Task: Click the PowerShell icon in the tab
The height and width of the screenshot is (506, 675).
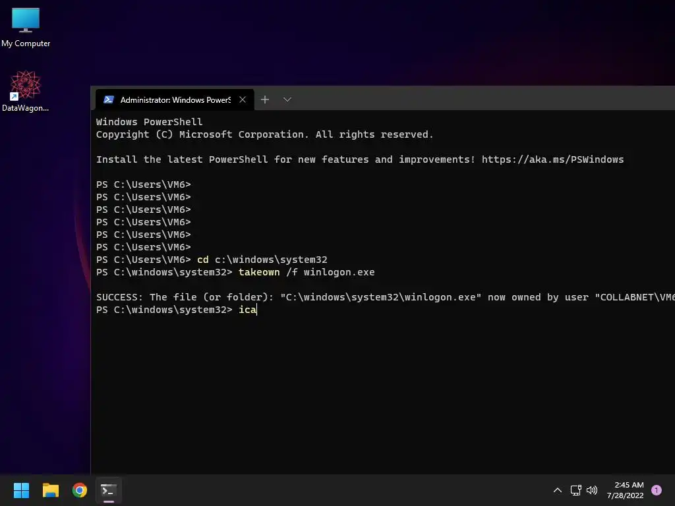Action: [x=109, y=100]
